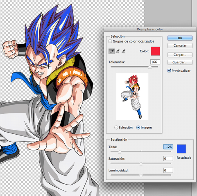Click the Luminosidad slider handle

pyautogui.click(x=141, y=175)
